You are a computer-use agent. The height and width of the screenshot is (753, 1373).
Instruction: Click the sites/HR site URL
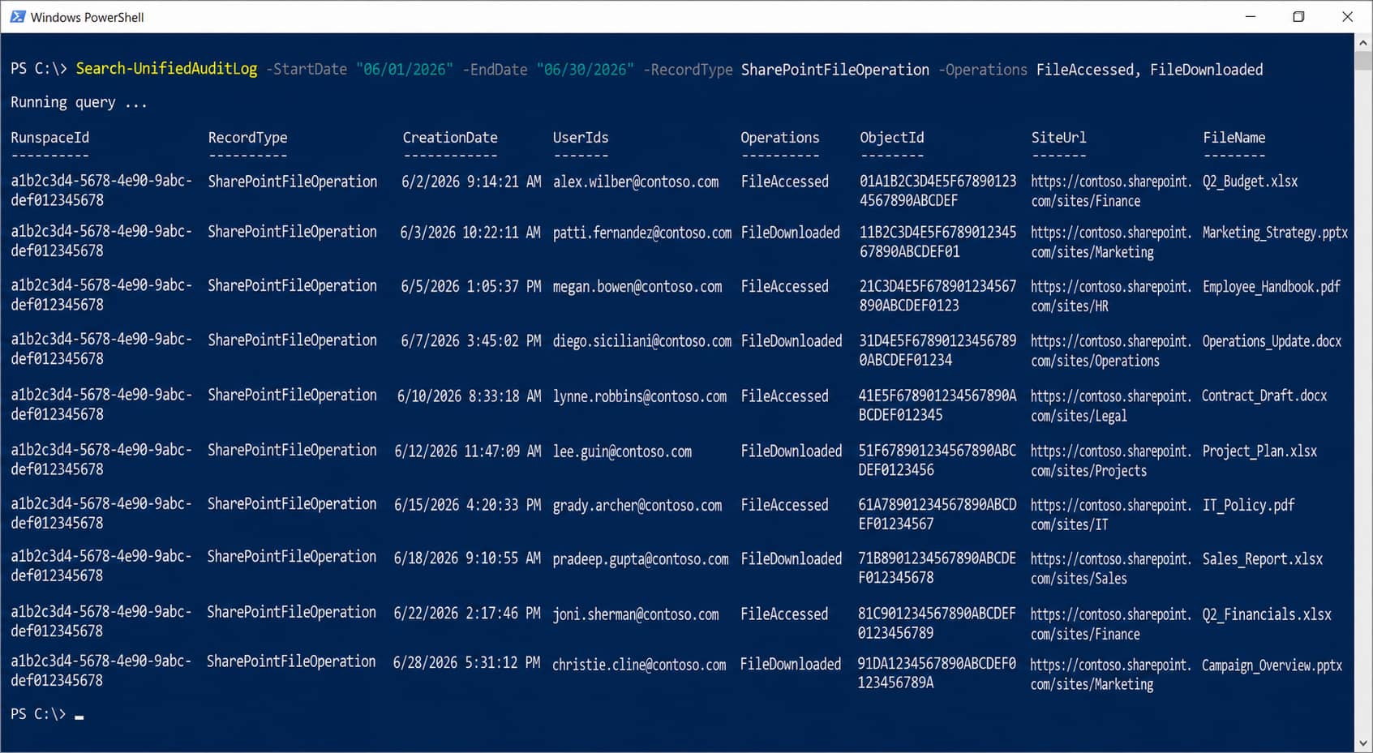coord(1112,297)
